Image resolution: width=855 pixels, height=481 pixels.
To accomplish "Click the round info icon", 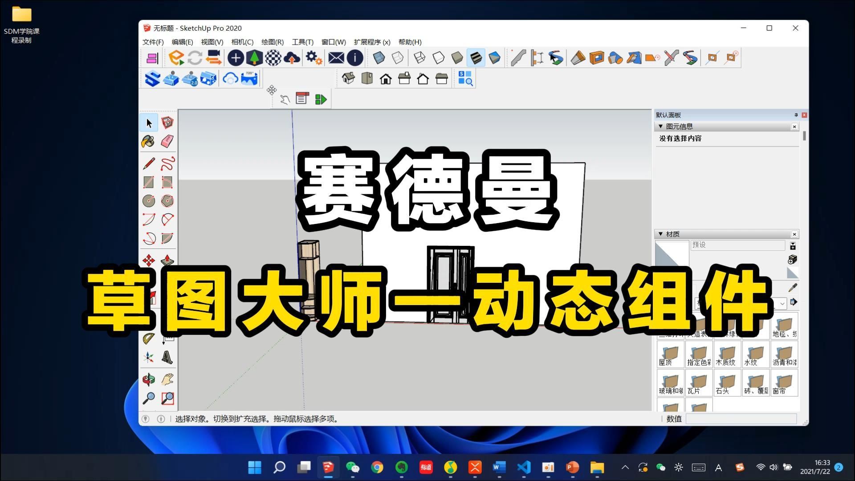I will pos(355,58).
